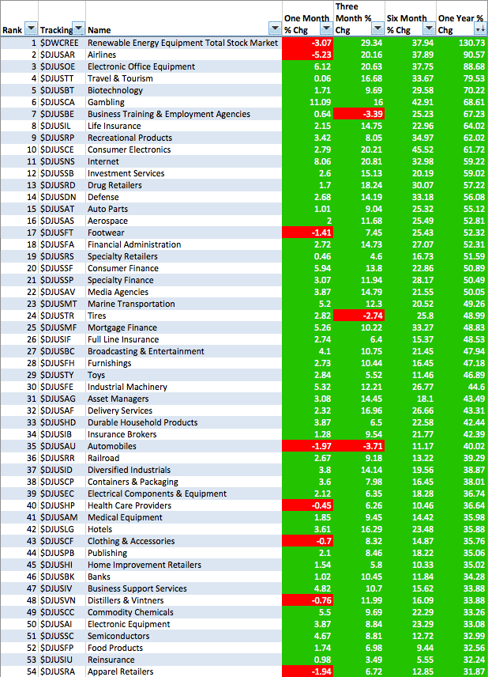488x677 pixels.
Task: Select the Marine Transportation cell
Action: 184,304
